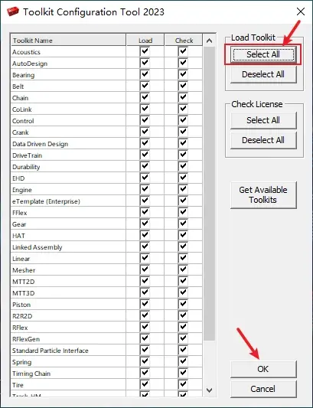Toggle the Check checkbox for Bearing
The height and width of the screenshot is (408, 313).
(x=183, y=74)
